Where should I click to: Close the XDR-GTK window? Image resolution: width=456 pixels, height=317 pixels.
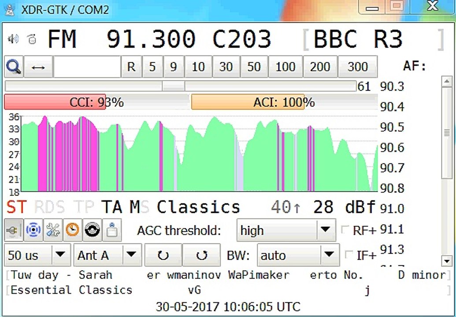click(x=433, y=7)
